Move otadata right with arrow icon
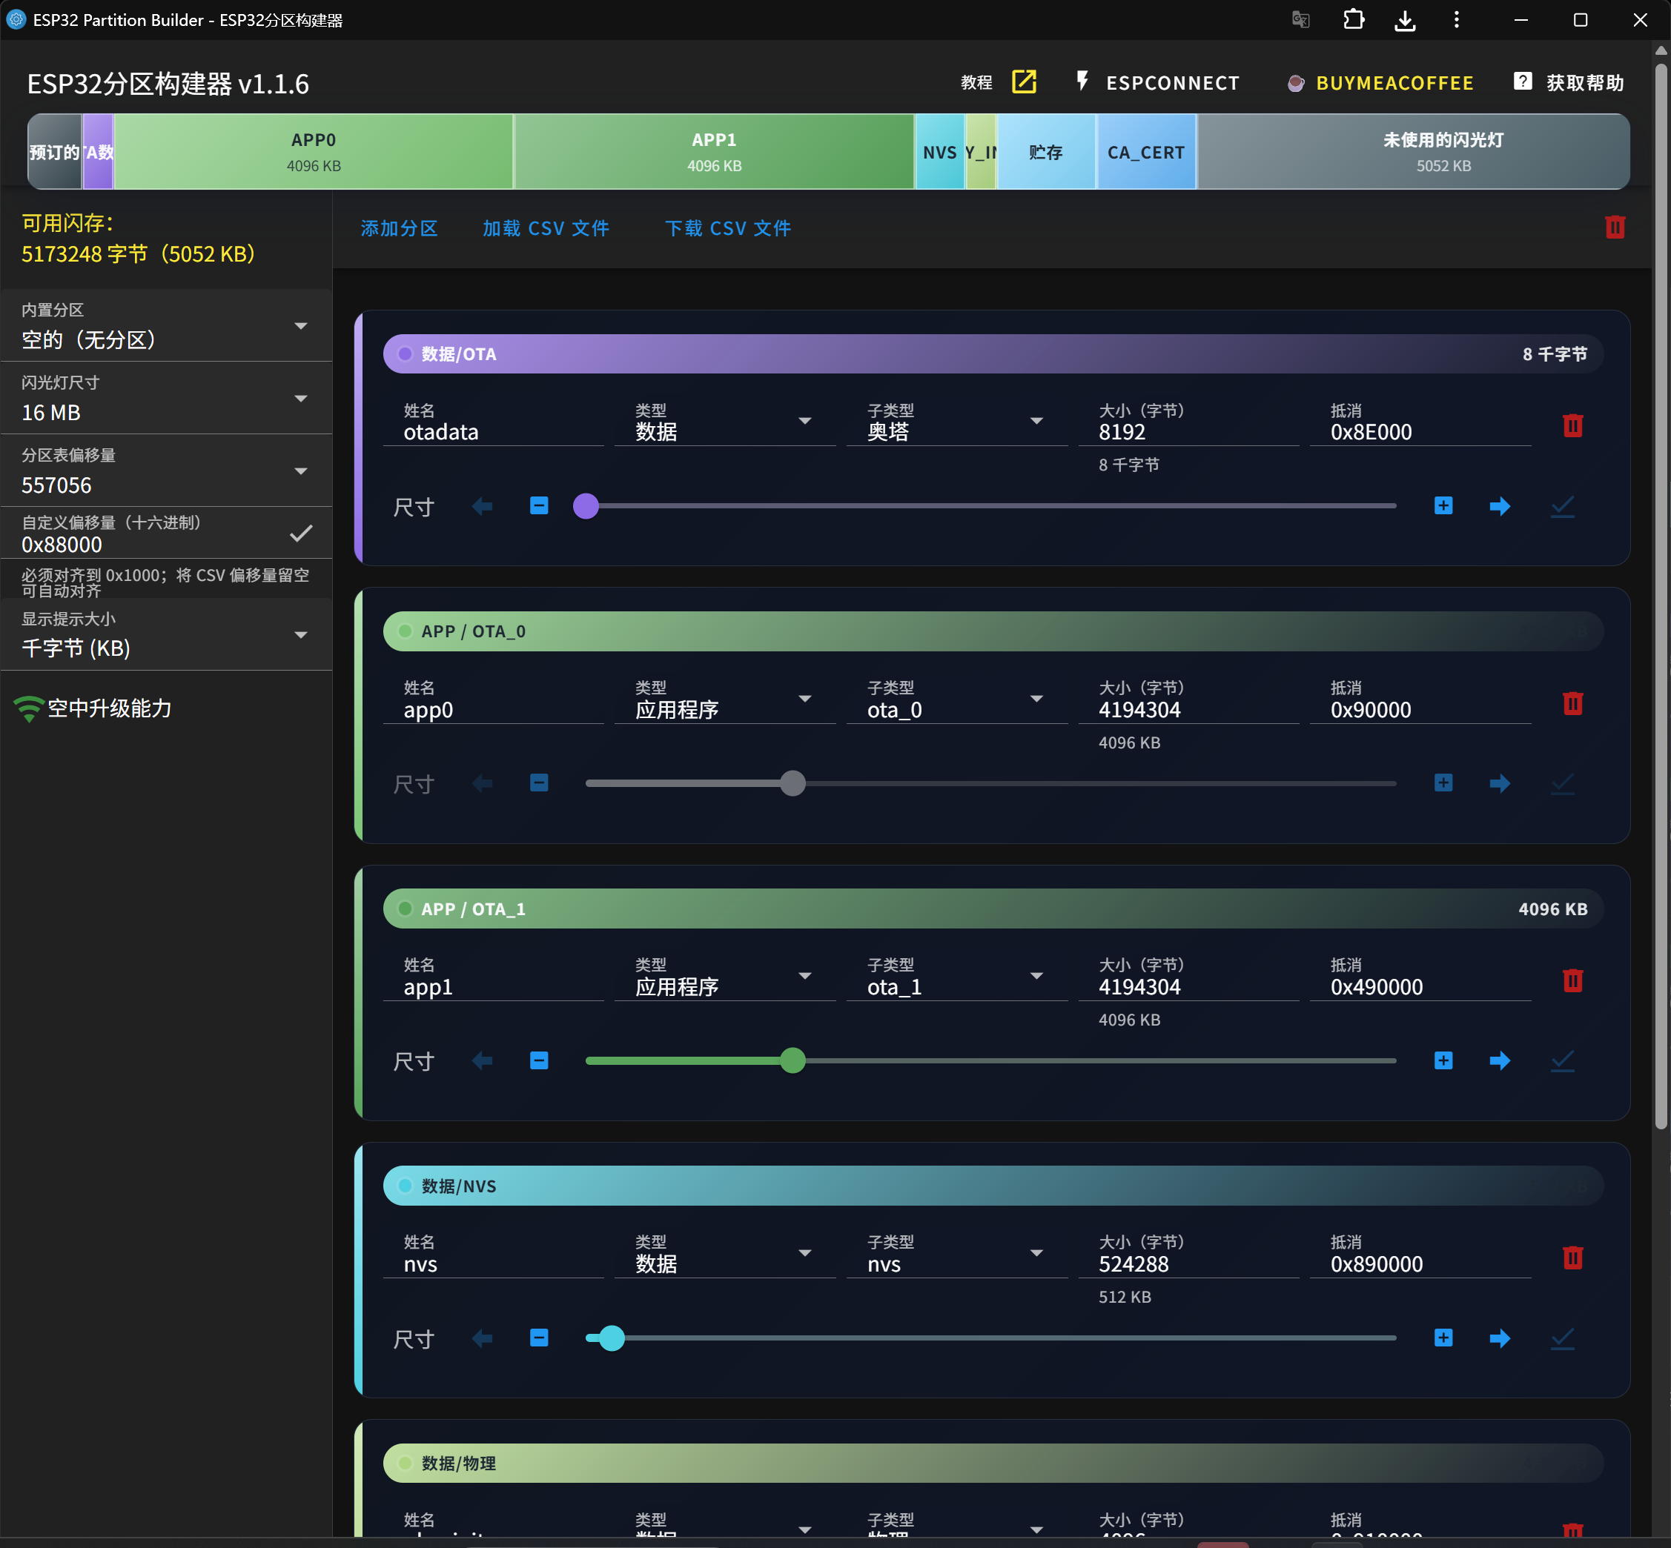The width and height of the screenshot is (1671, 1548). coord(1499,506)
